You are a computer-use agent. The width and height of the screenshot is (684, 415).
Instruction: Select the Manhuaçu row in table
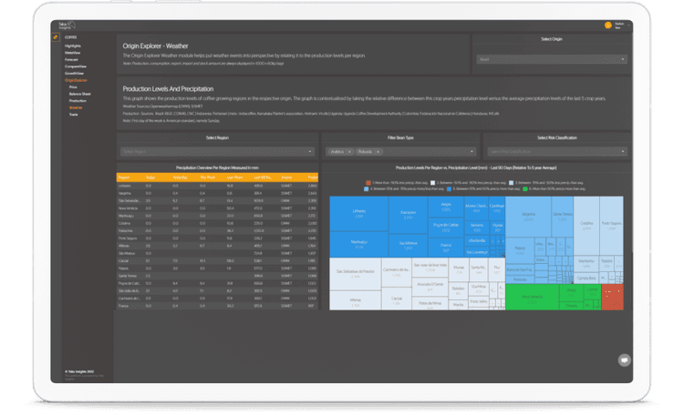point(217,216)
